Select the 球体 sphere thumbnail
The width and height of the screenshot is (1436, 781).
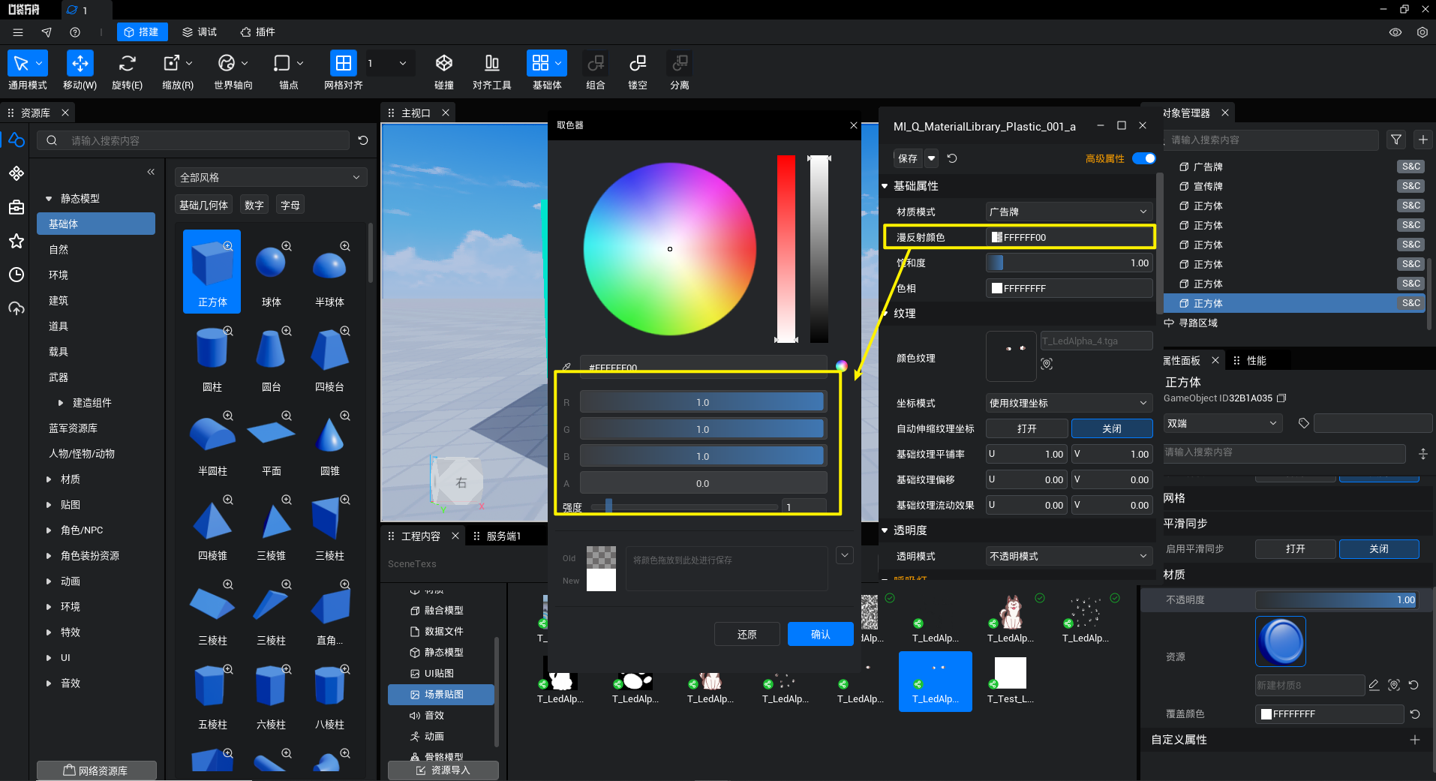coord(271,272)
